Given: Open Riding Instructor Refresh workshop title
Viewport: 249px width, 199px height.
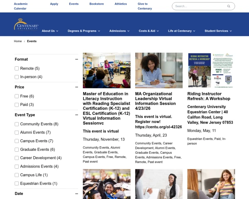Looking at the screenshot, I should pos(209,96).
